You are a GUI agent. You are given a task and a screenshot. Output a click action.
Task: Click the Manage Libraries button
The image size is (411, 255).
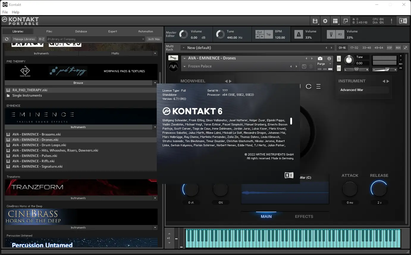[24, 39]
